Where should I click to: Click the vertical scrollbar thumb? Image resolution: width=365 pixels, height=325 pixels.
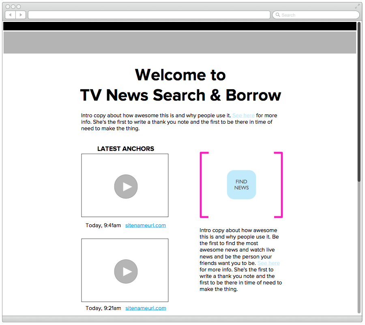click(359, 102)
